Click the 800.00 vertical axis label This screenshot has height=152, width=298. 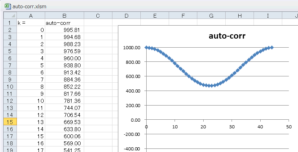(x=133, y=62)
